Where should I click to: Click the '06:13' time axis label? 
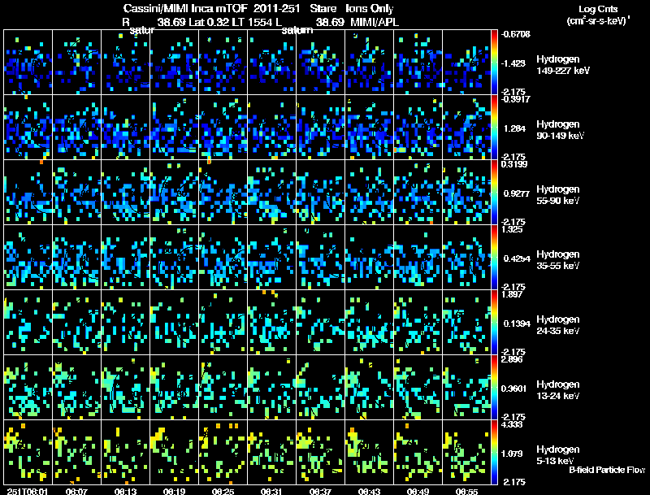[x=126, y=491]
